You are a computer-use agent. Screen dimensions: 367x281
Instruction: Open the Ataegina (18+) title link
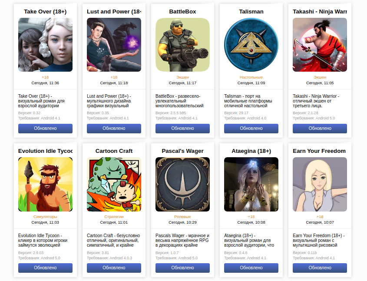pos(251,151)
